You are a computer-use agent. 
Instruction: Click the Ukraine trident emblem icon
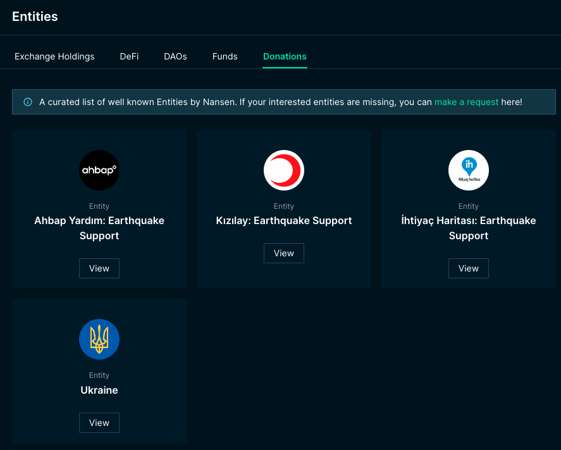coord(99,339)
